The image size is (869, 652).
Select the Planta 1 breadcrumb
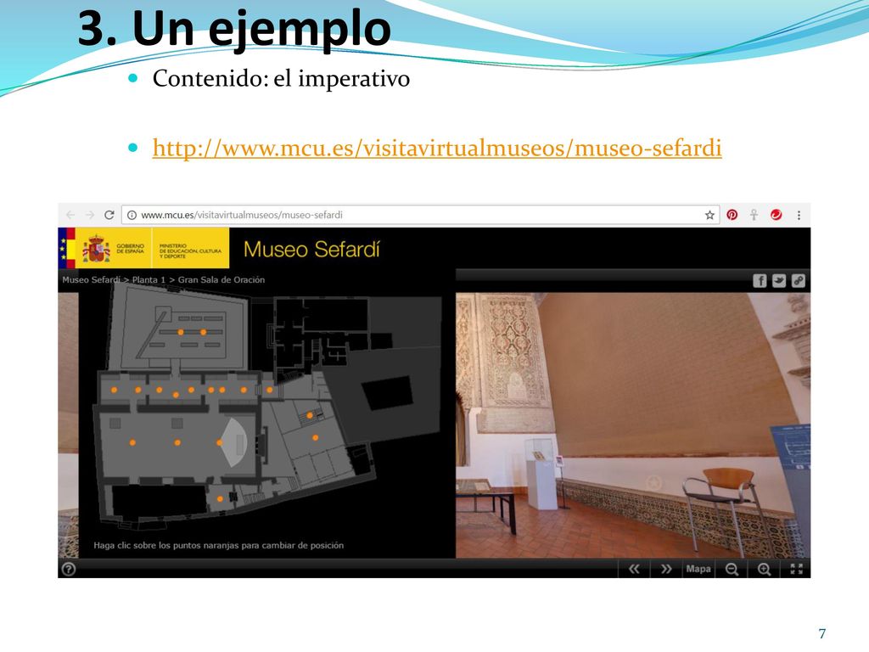point(149,280)
